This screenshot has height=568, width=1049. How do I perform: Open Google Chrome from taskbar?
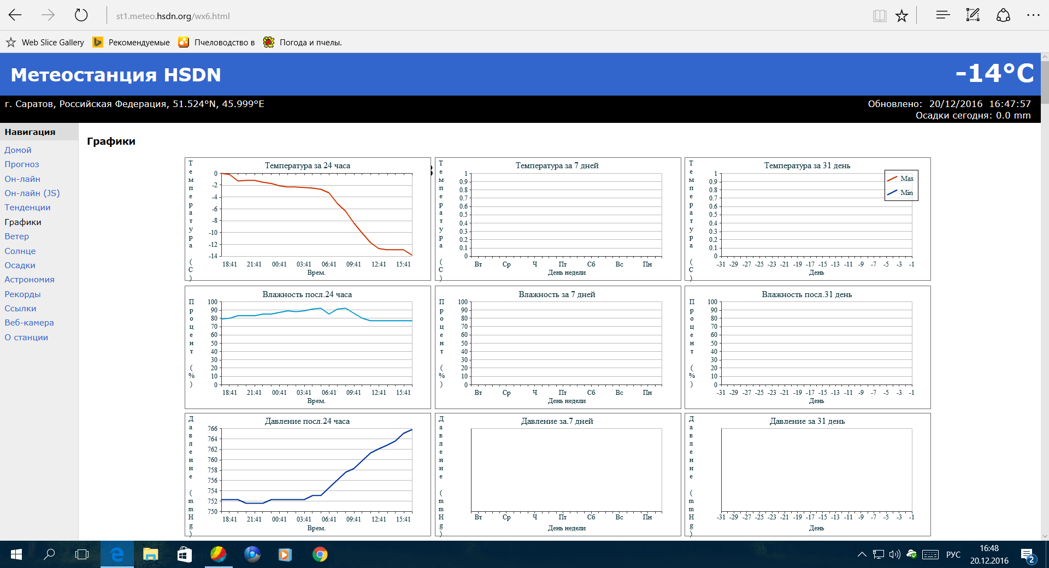click(320, 554)
